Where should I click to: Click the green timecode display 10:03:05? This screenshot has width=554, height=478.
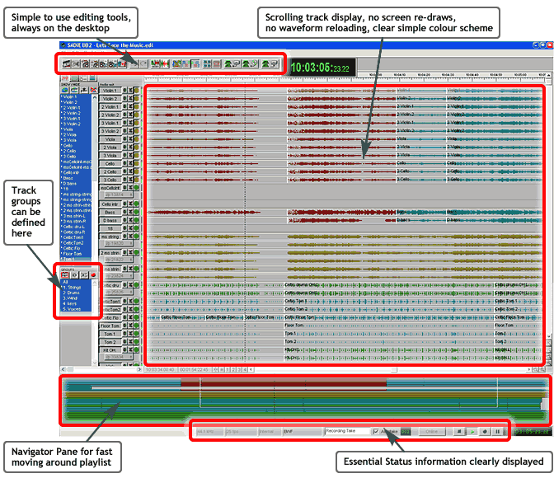click(320, 68)
